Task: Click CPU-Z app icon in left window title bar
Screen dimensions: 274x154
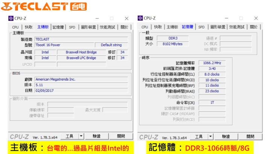Action: point(11,18)
